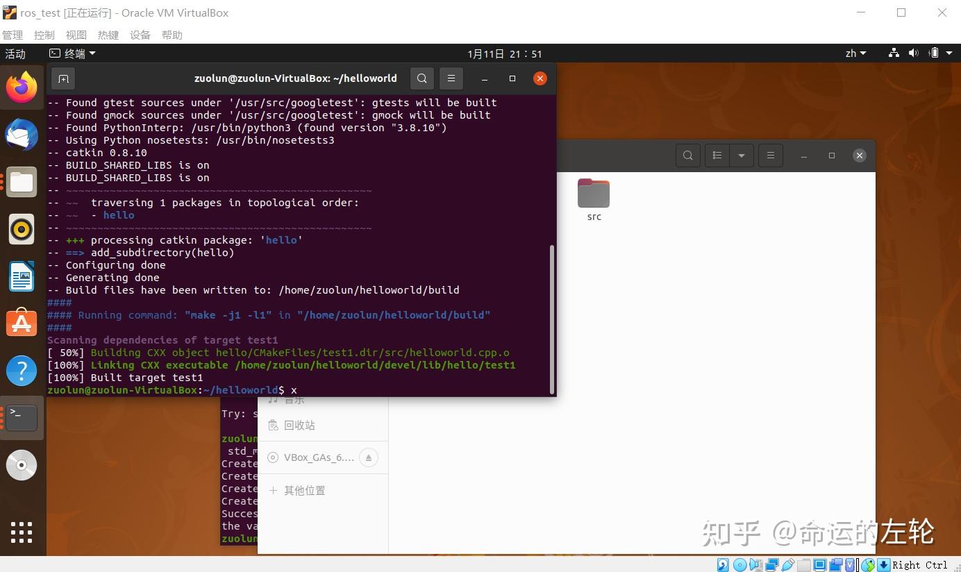Click the optical disc icon in VirtualBox status bar

740,564
